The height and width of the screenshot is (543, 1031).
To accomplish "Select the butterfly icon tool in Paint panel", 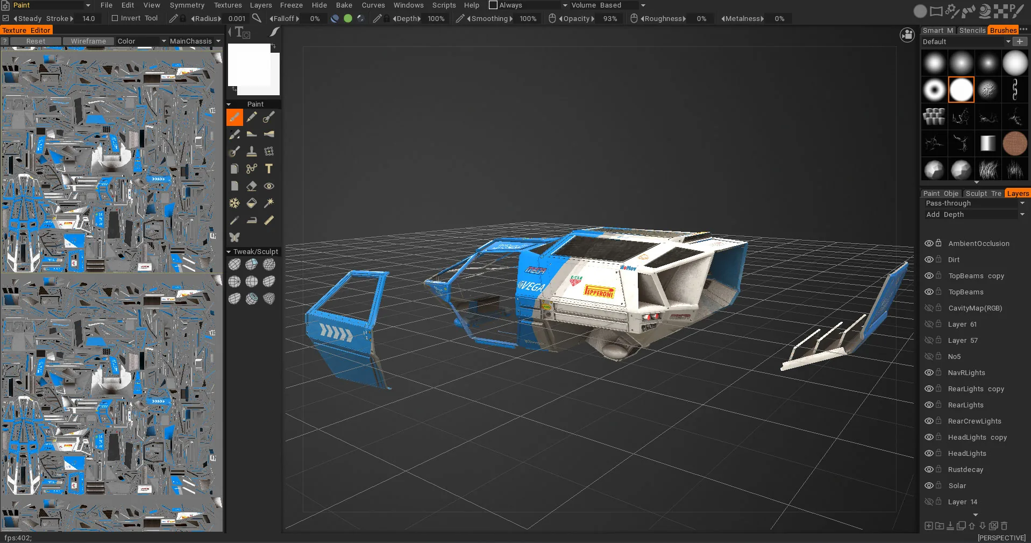I will (x=234, y=237).
